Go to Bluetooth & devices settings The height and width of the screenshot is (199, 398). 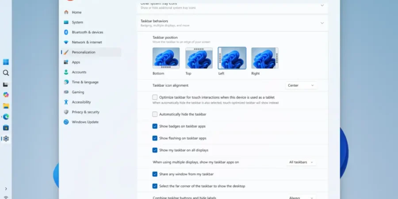point(91,32)
